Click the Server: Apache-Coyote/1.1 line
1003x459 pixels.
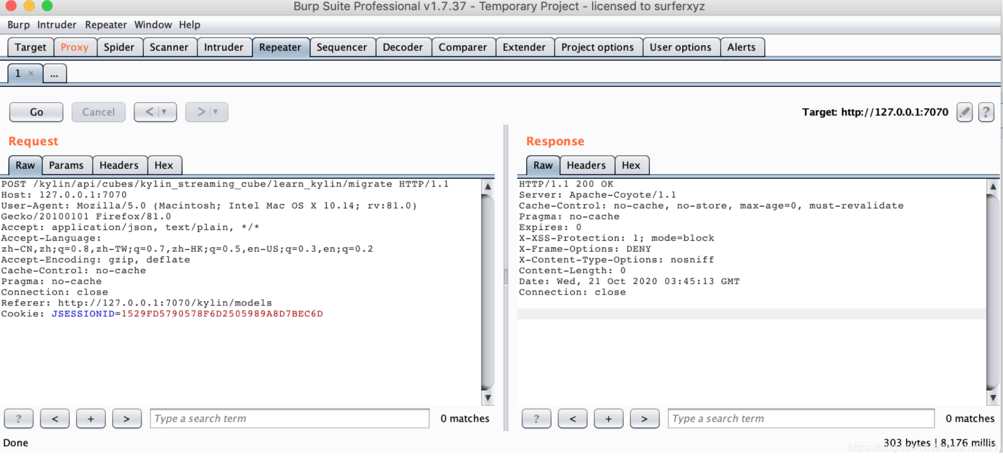(x=597, y=195)
